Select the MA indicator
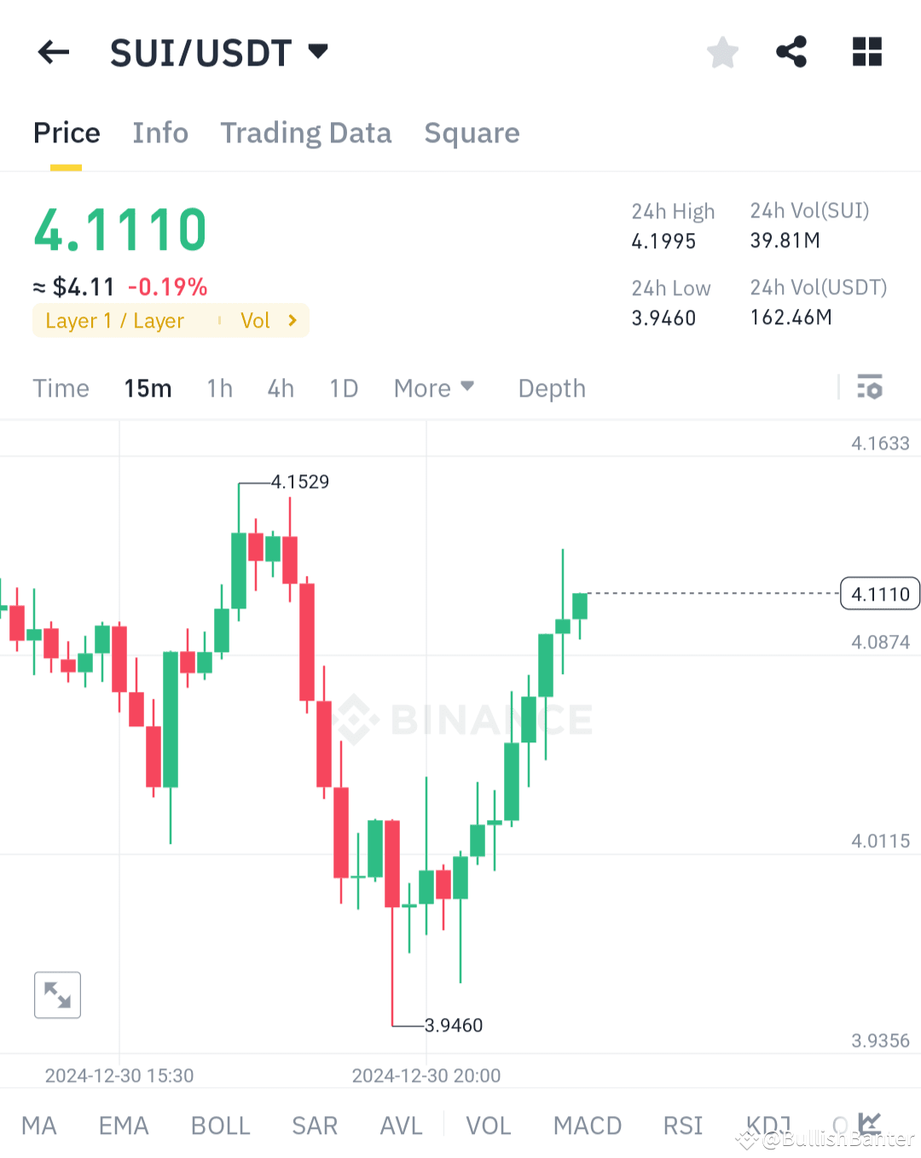The image size is (921, 1158). point(39,1126)
